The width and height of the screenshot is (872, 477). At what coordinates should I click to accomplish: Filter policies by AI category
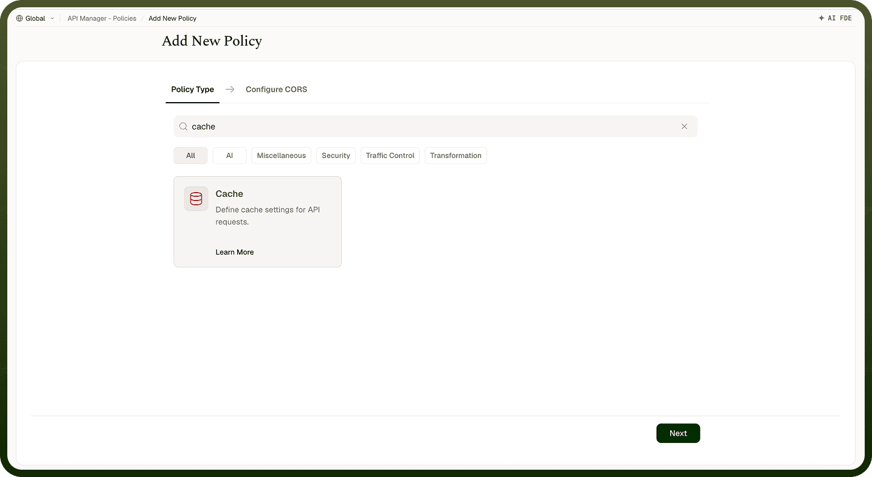coord(230,156)
